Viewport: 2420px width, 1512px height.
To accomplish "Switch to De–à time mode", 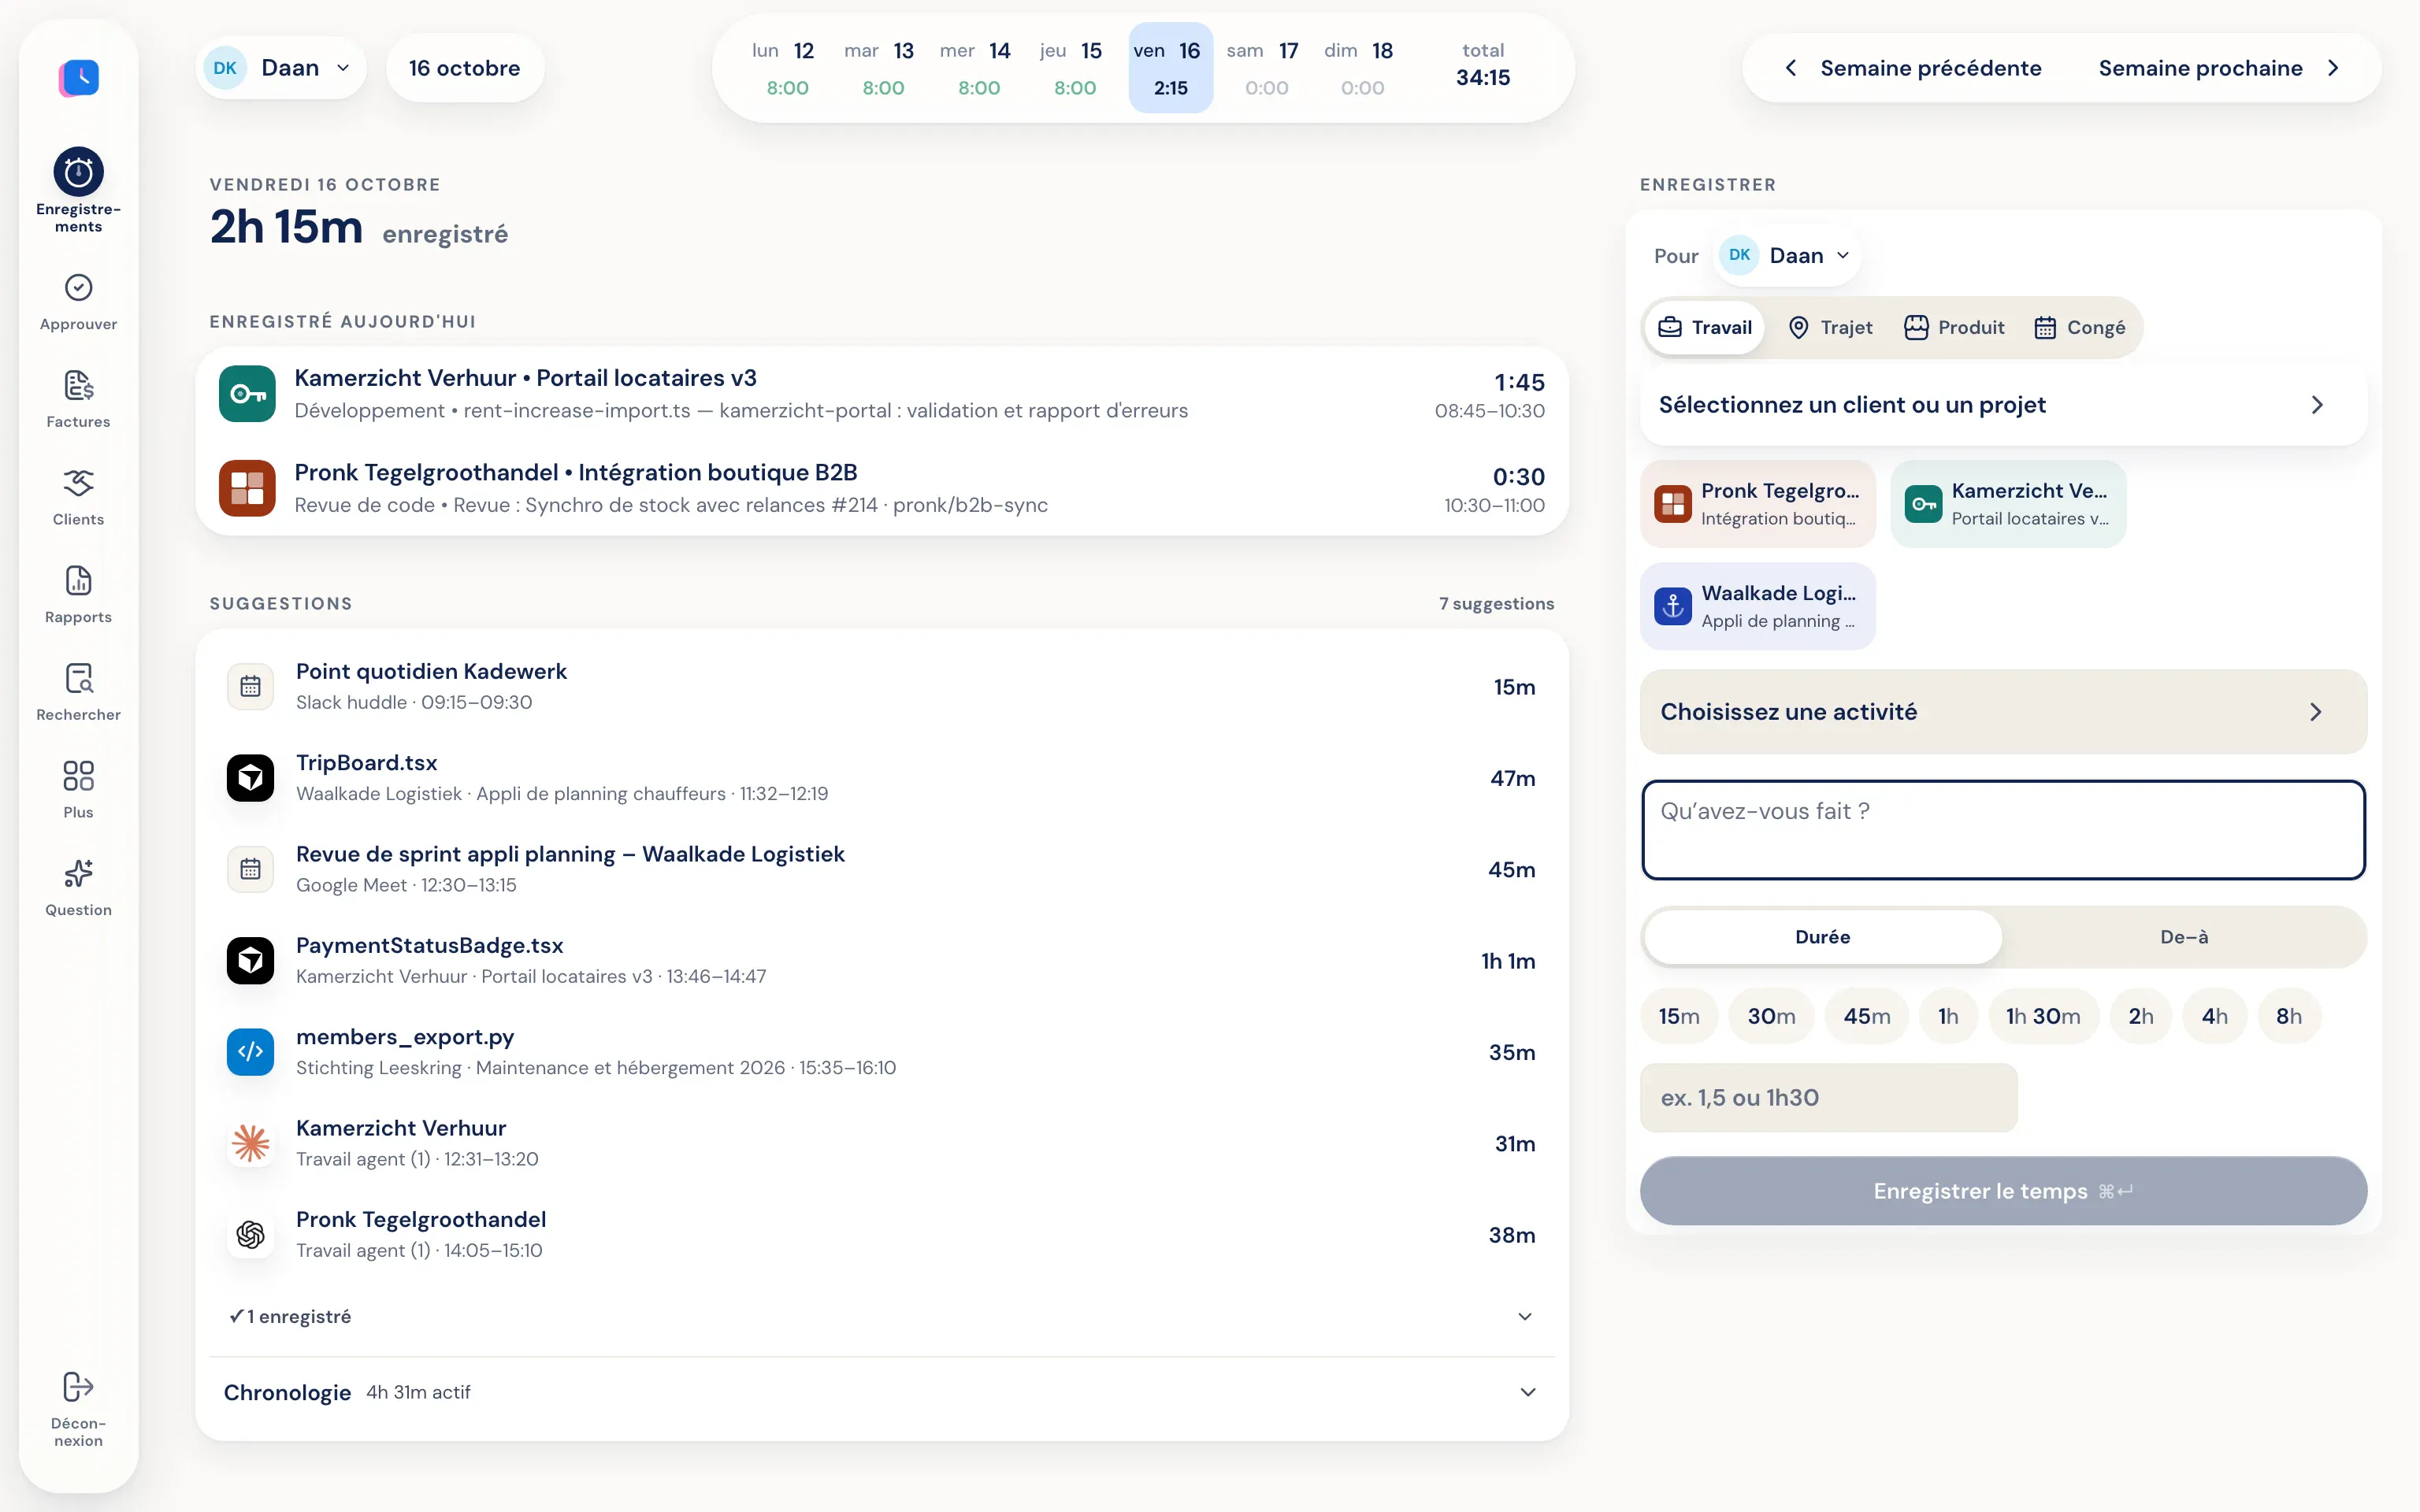I will [x=2184, y=937].
